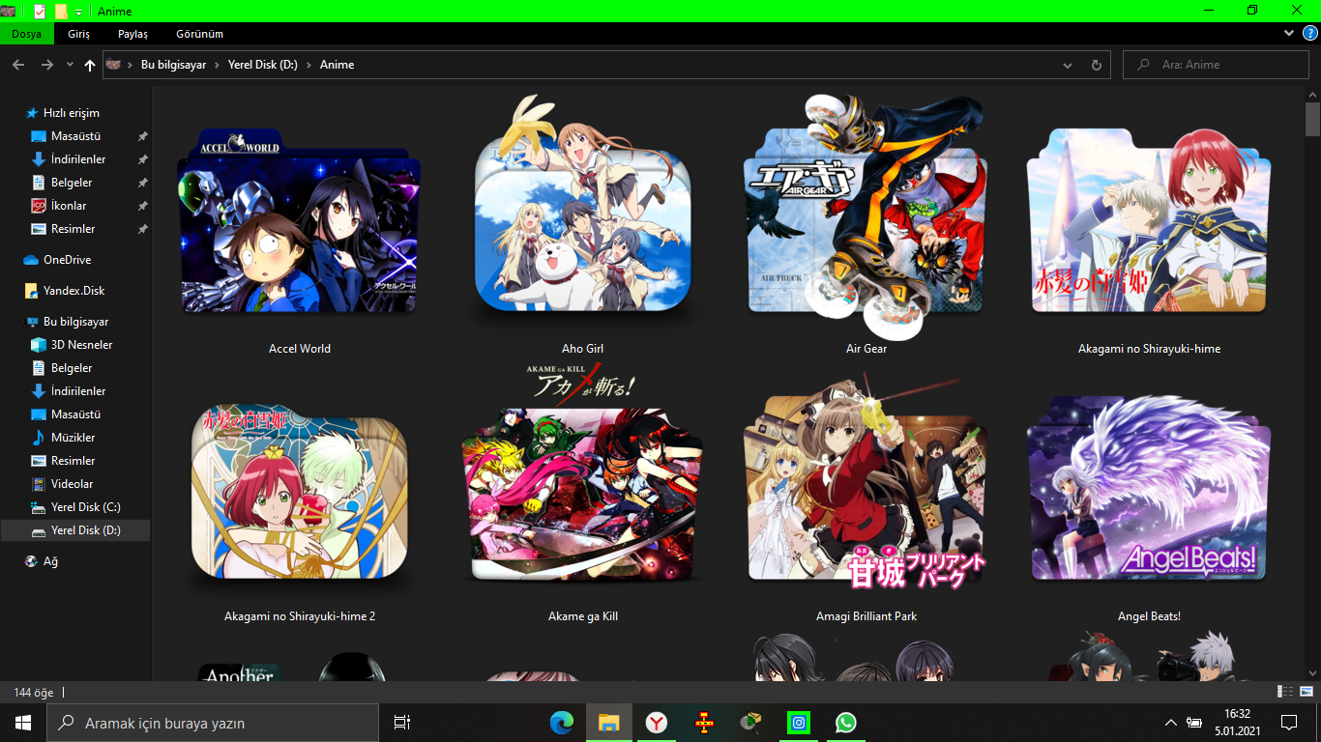Screen dimensions: 1321x742
Task: Switch to the Paylaş ribbon tab
Action: click(x=133, y=34)
